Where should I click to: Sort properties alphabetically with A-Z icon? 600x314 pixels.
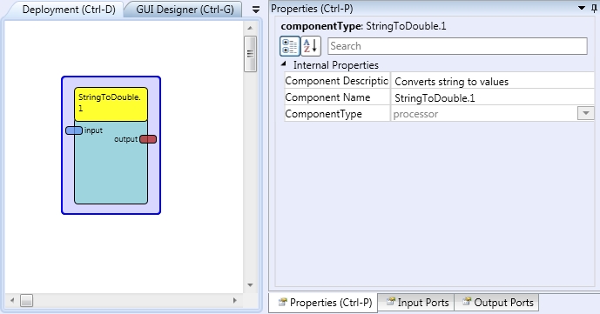[x=310, y=46]
